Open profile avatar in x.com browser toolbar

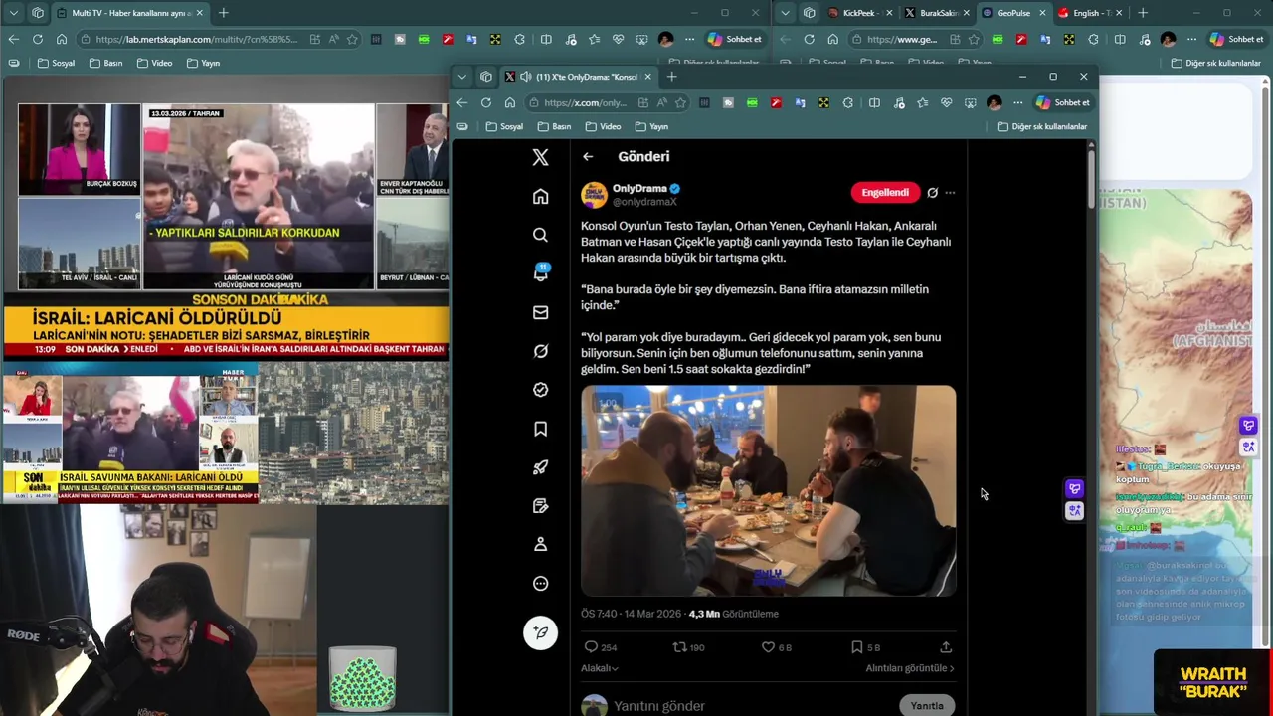tap(994, 103)
